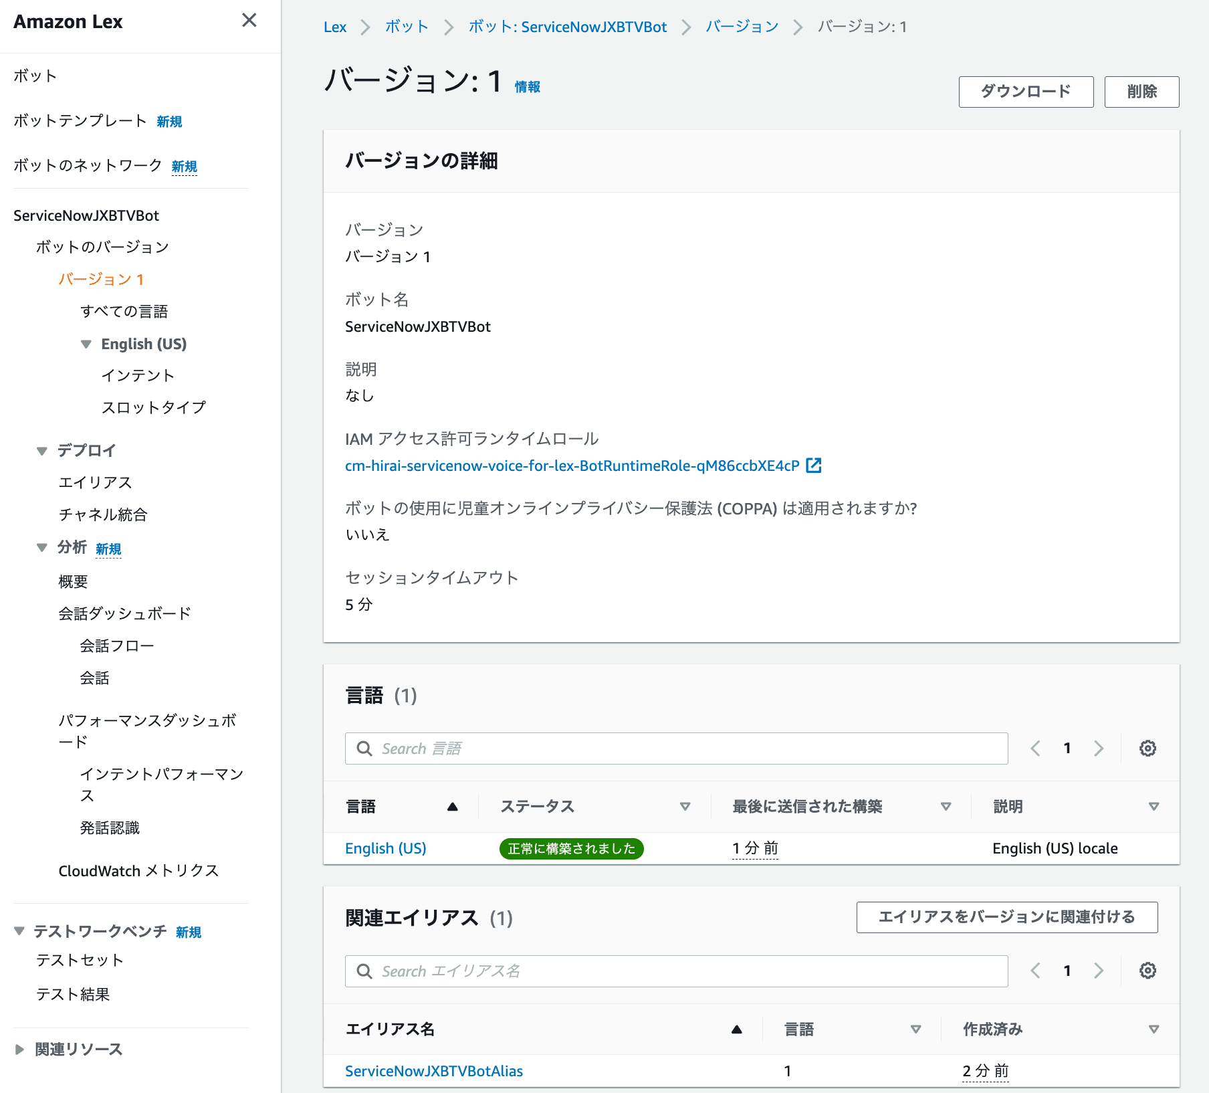Navigate to Lex breadcrumb

pyautogui.click(x=335, y=27)
